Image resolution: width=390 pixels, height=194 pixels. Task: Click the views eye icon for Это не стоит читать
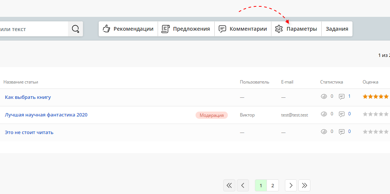pos(324,132)
